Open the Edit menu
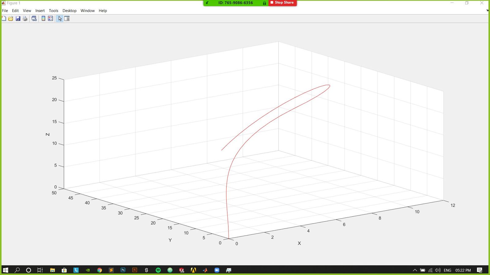This screenshot has width=490, height=275. point(15,11)
